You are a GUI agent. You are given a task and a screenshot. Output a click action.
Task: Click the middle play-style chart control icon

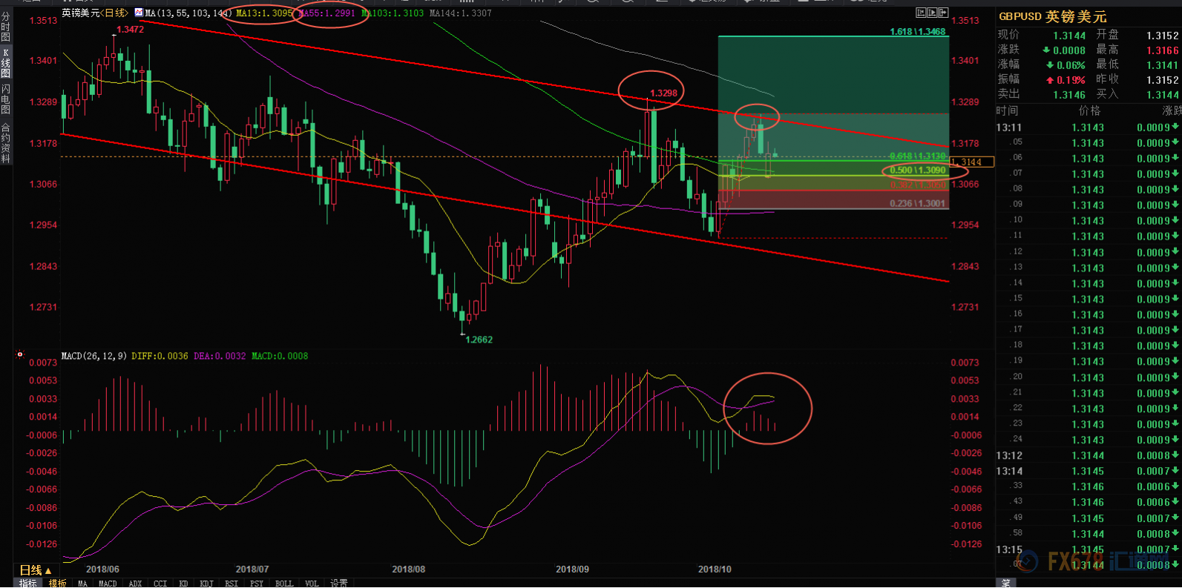(x=932, y=13)
